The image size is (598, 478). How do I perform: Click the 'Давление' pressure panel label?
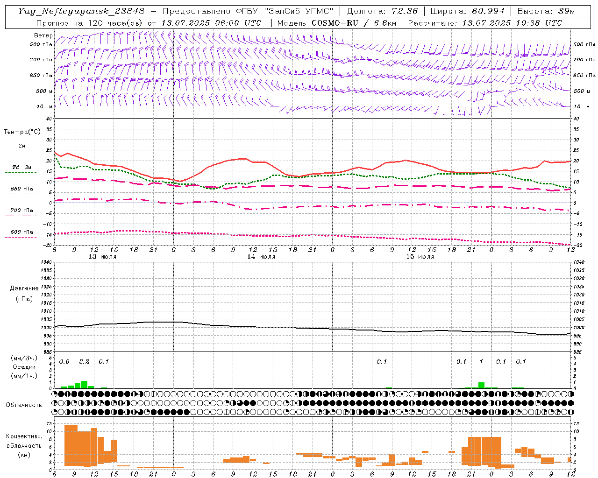(x=24, y=288)
